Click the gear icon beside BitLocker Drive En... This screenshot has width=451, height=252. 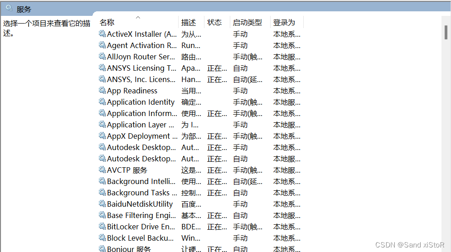click(102, 227)
